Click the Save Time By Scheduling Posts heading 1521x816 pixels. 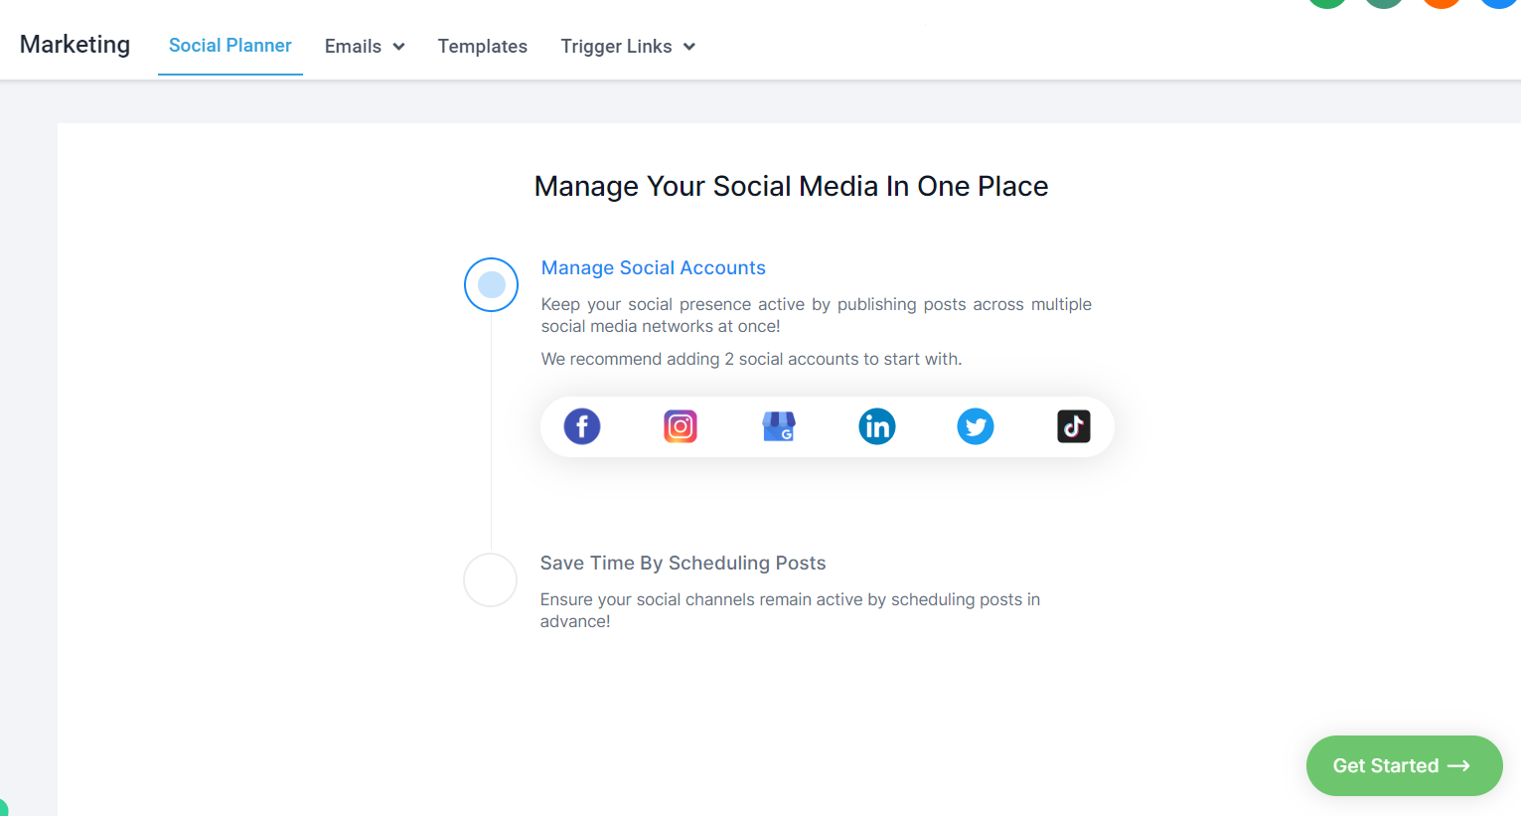tap(683, 563)
